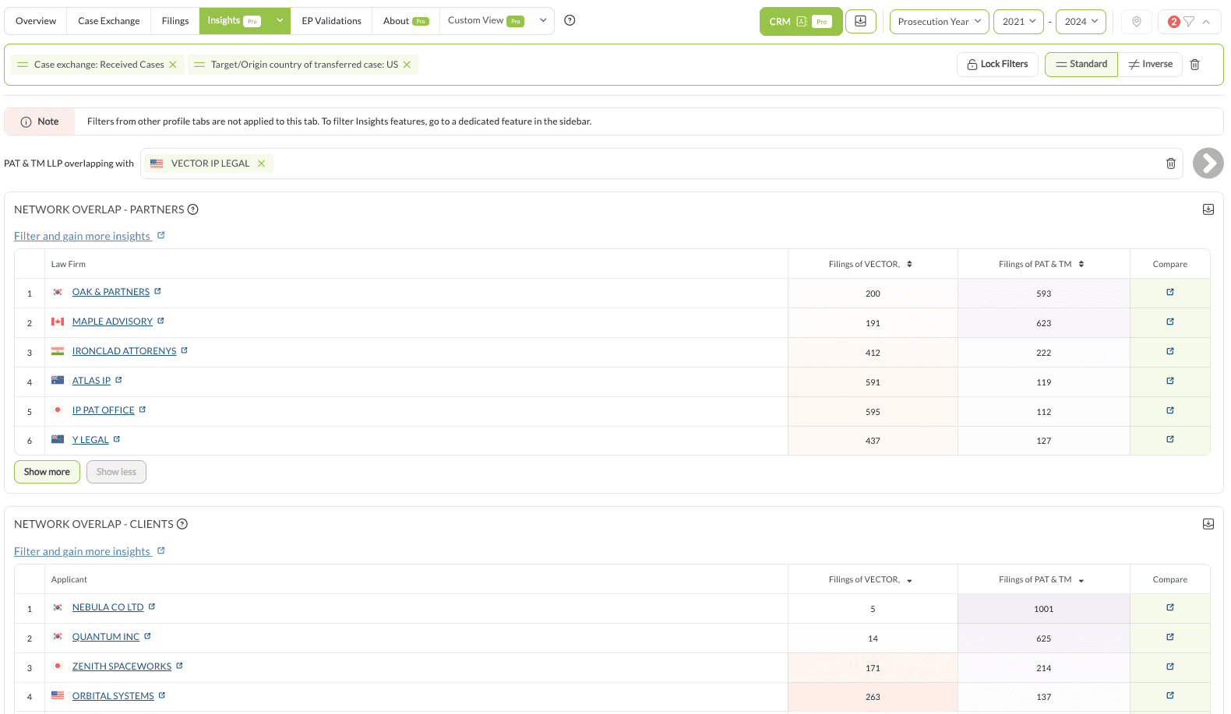Open help for Network Overlap Clients
The width and height of the screenshot is (1231, 714).
pyautogui.click(x=182, y=524)
